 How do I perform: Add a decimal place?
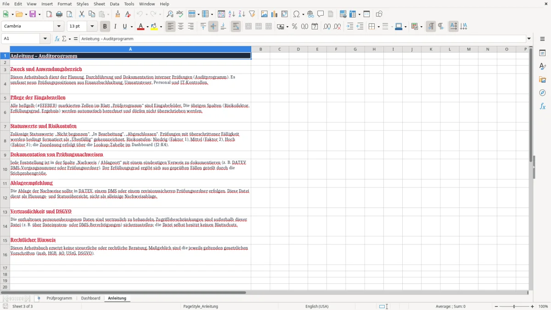tap(327, 27)
